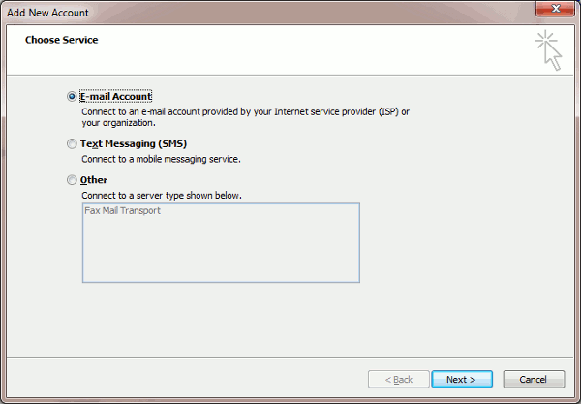Click "Connect to a mobile messaging service" text
The height and width of the screenshot is (404, 581).
(161, 159)
